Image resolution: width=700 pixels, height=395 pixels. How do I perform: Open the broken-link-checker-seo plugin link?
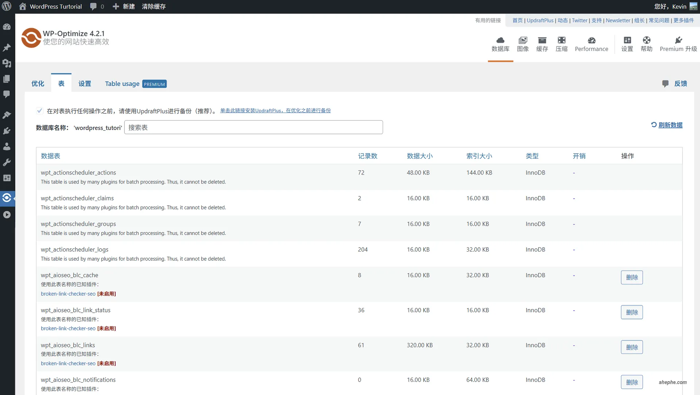(x=68, y=294)
